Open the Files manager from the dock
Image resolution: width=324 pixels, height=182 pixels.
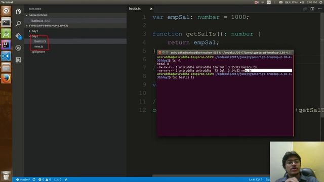click(6, 67)
